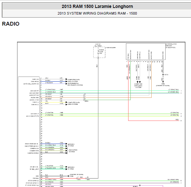Click 'COMPUTER DATA LINES SYSTEM' below the disc module
The width and height of the screenshot is (191, 187).
pos(138,86)
